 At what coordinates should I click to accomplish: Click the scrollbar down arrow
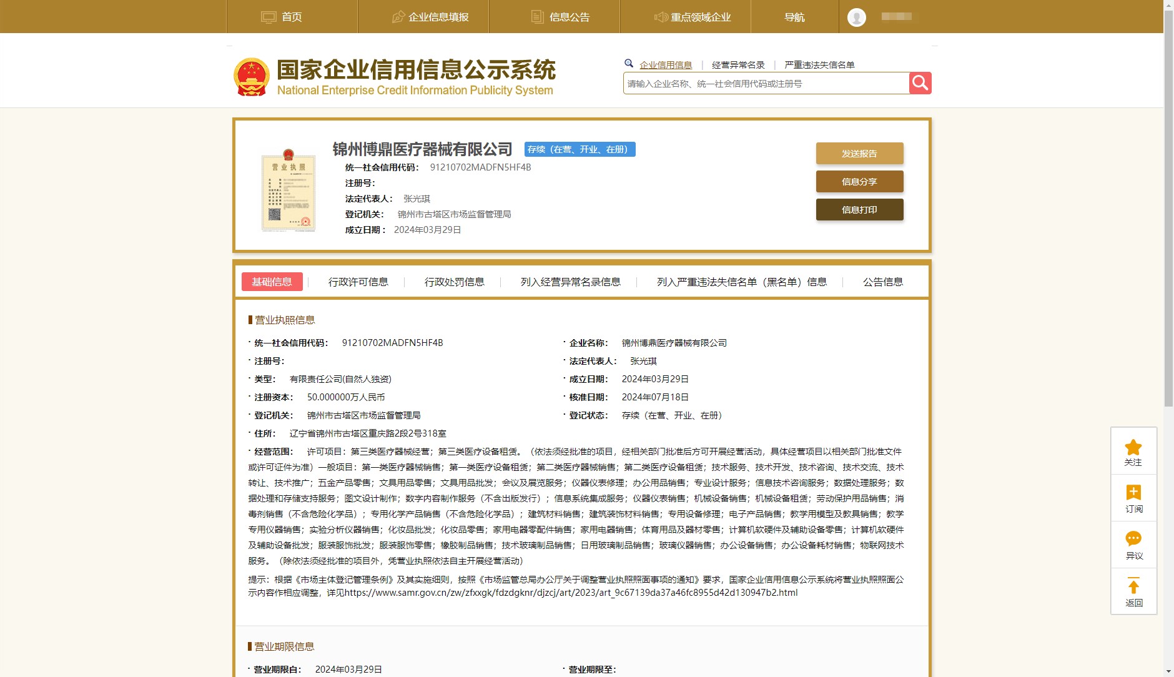(1168, 672)
